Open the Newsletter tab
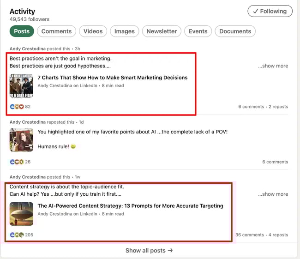Image resolution: width=300 pixels, height=259 pixels. [162, 31]
